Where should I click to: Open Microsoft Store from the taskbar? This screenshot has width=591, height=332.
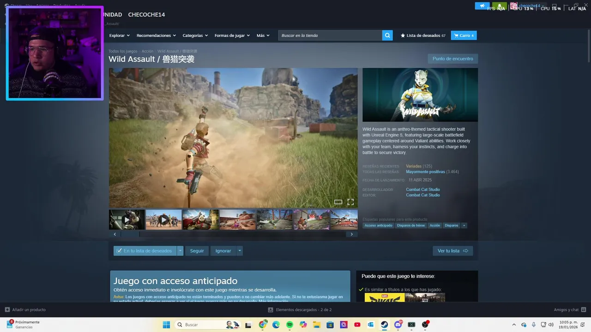[x=330, y=325]
